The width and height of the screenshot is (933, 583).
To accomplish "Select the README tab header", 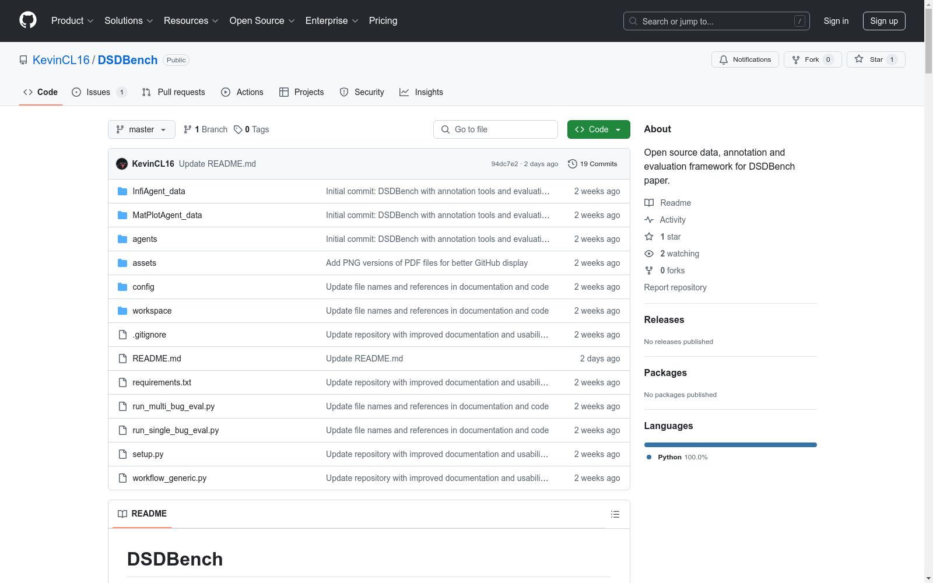I will pos(142,514).
